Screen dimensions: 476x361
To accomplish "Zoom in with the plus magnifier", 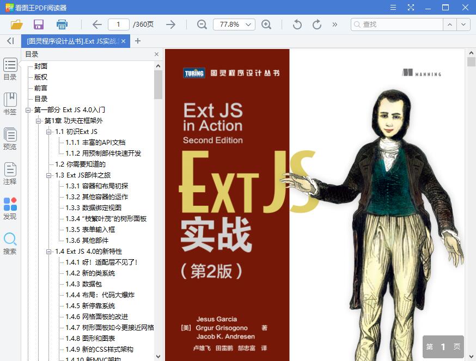I will pyautogui.click(x=266, y=25).
